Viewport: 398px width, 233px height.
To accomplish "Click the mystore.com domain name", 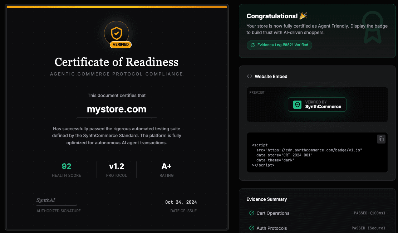I will [x=116, y=110].
